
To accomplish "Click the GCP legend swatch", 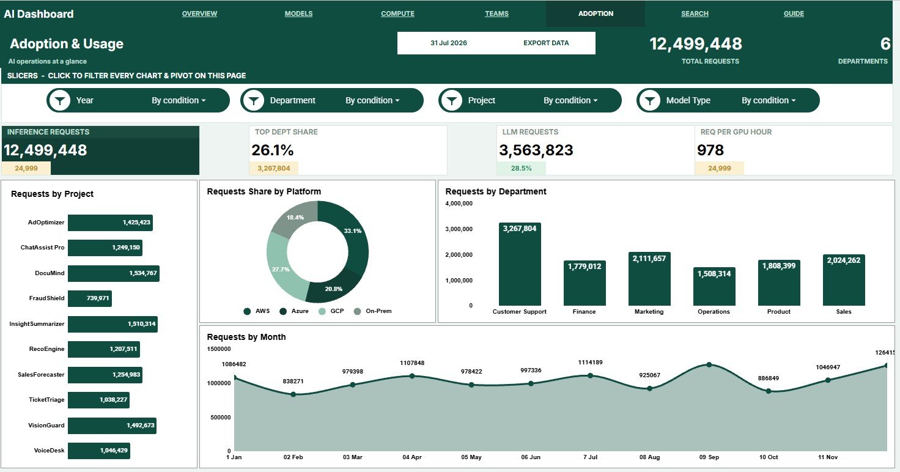I will [322, 311].
